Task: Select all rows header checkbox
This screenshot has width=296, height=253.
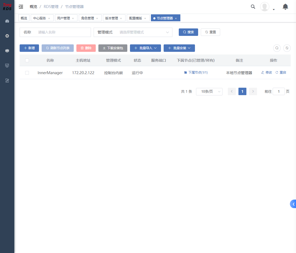Action: [27, 60]
